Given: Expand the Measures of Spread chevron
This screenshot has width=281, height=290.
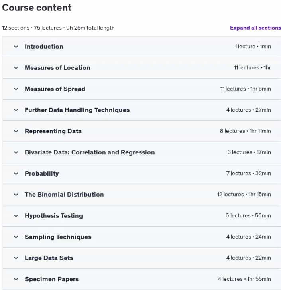Looking at the screenshot, I should click(x=16, y=89).
